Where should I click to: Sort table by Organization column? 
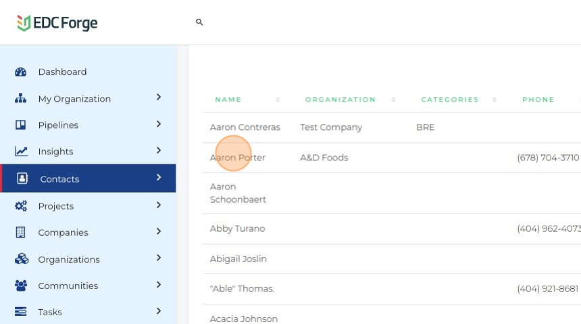point(340,100)
